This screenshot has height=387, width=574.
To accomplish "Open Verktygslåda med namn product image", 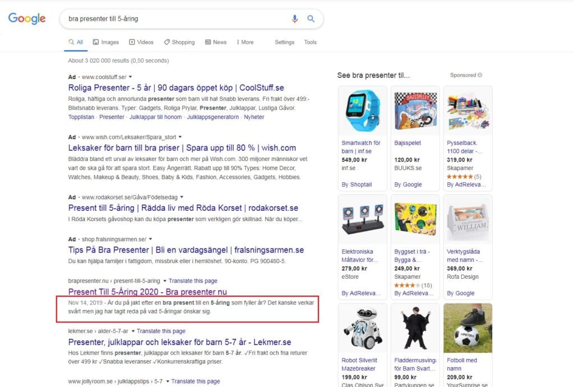I will pyautogui.click(x=468, y=220).
